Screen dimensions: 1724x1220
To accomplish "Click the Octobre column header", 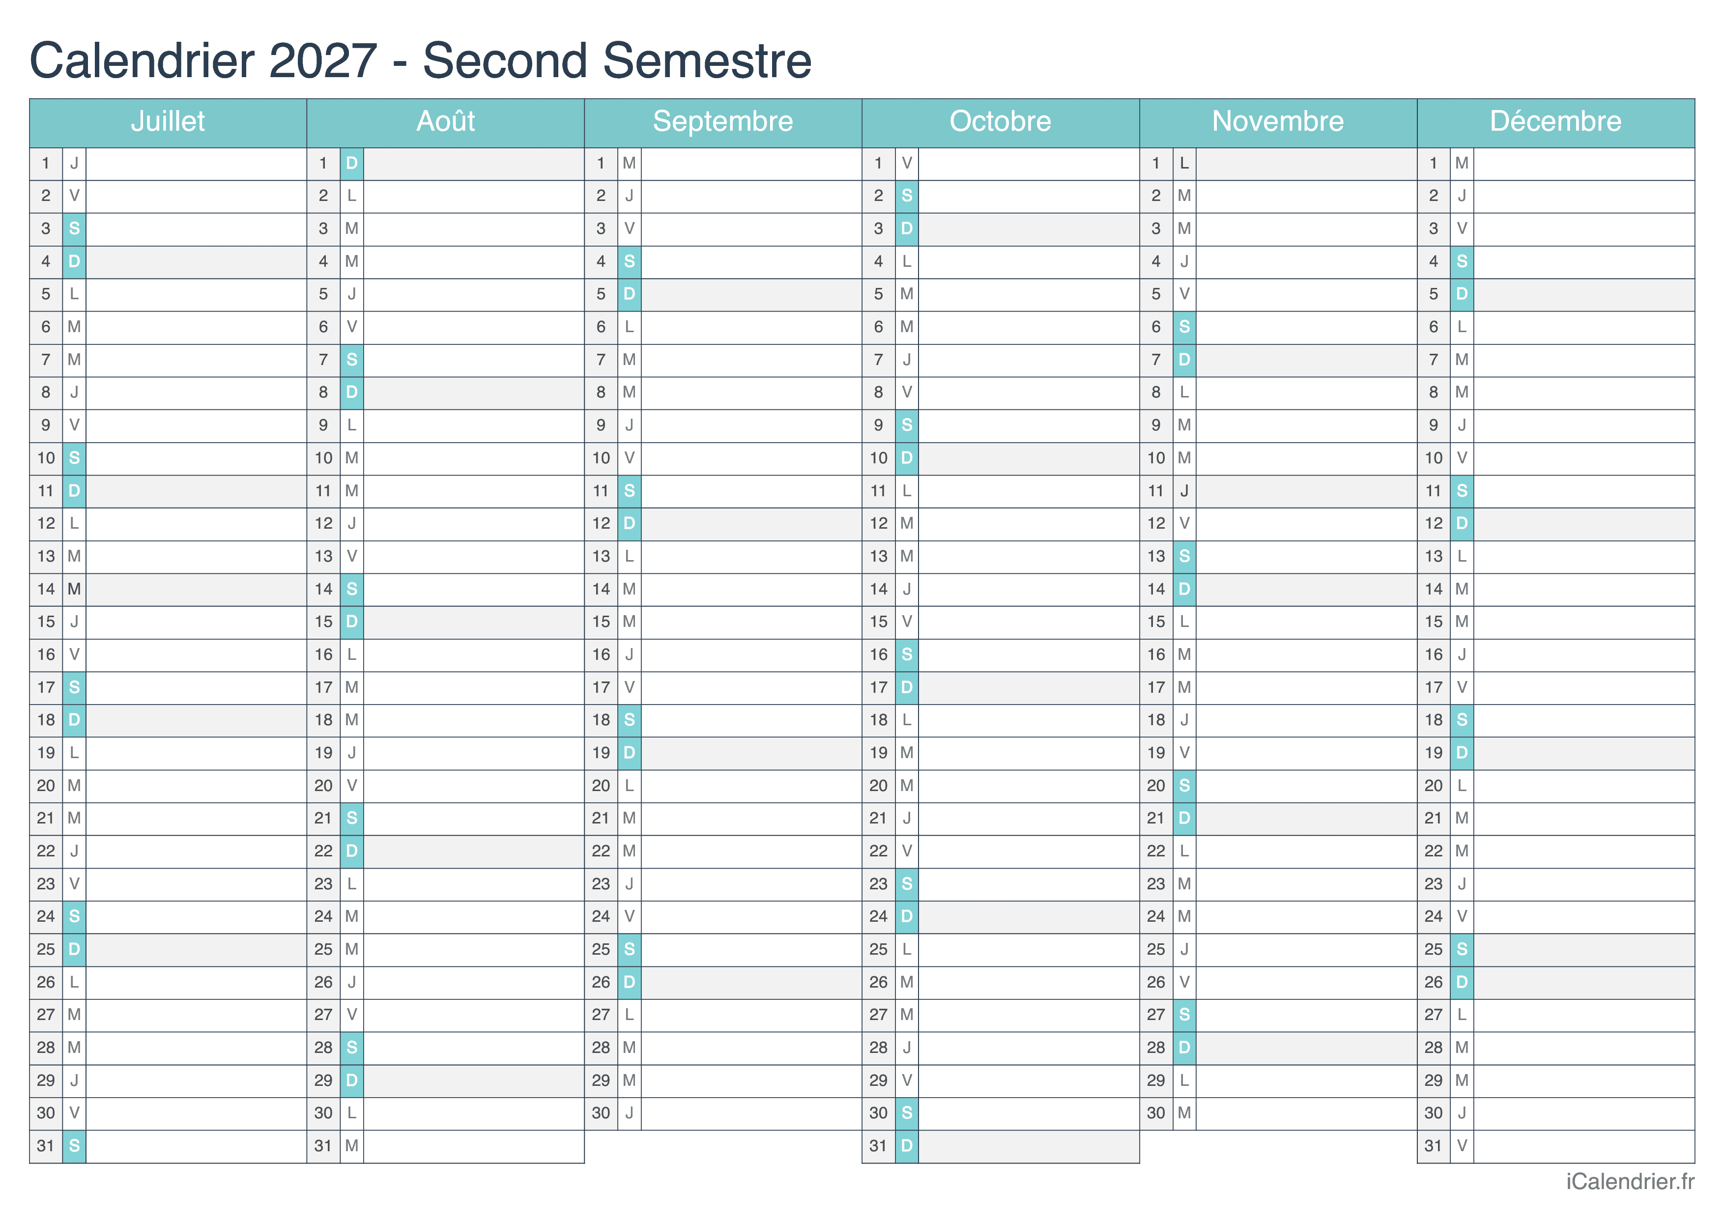I will (x=1000, y=122).
